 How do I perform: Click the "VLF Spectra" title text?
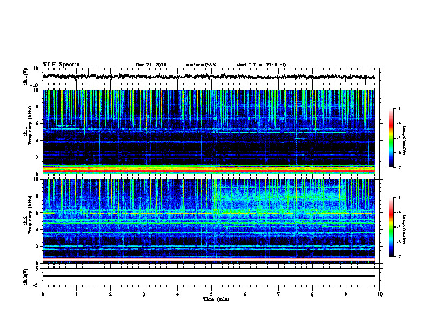click(61, 65)
